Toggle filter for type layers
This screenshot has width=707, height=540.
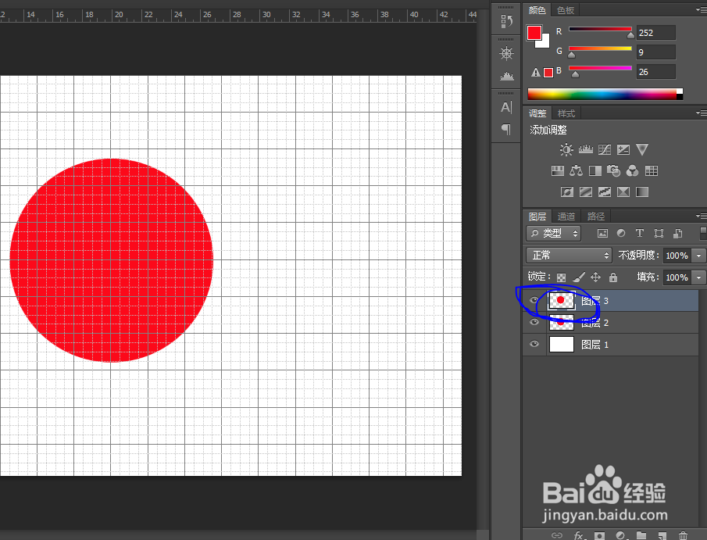tap(639, 233)
